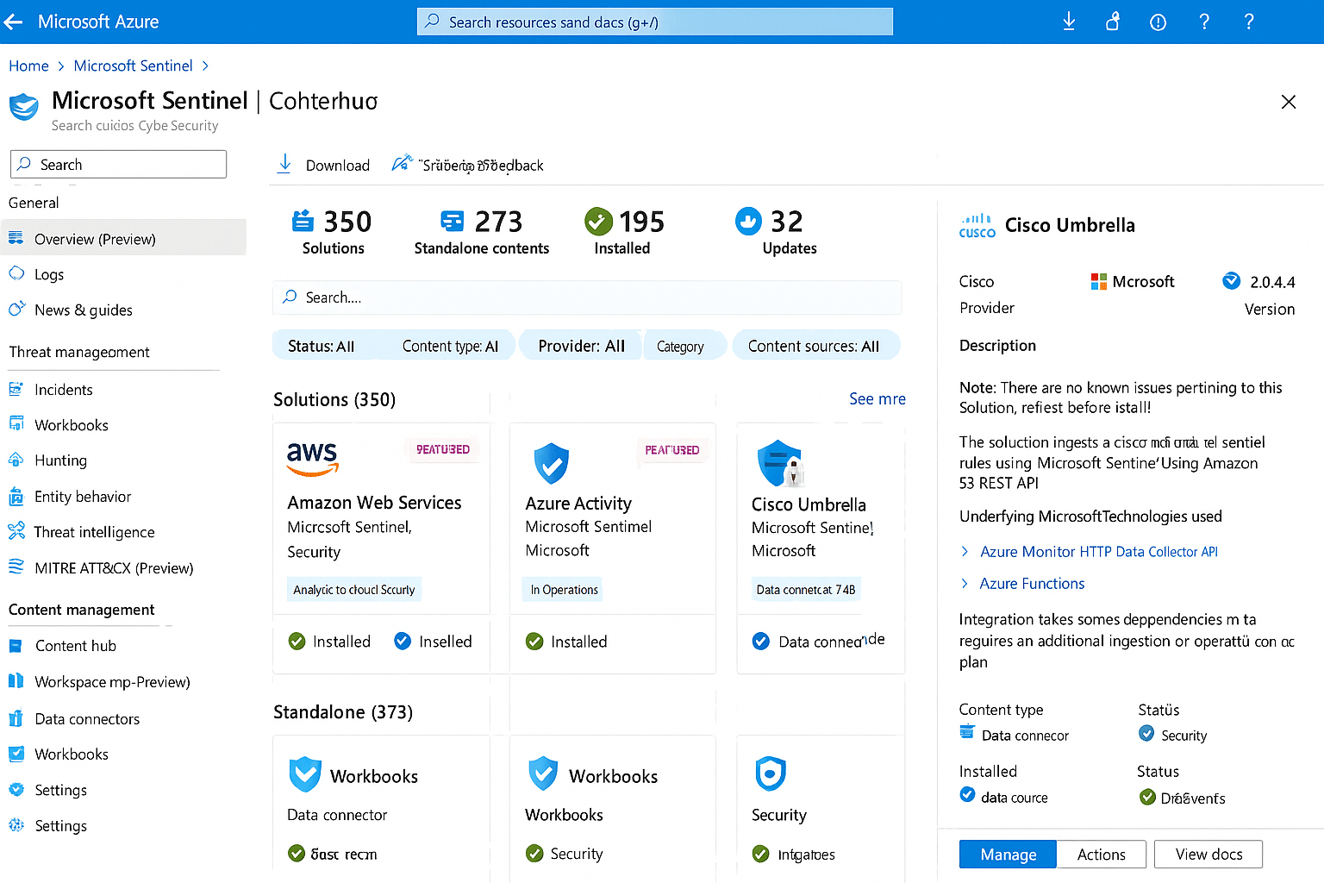Click the Data connector check on Cisco card
1324x883 pixels.
760,641
